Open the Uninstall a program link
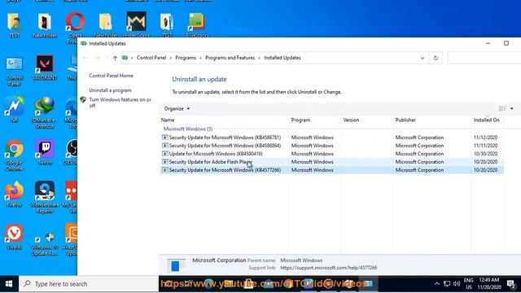This screenshot has height=293, width=521. click(111, 90)
